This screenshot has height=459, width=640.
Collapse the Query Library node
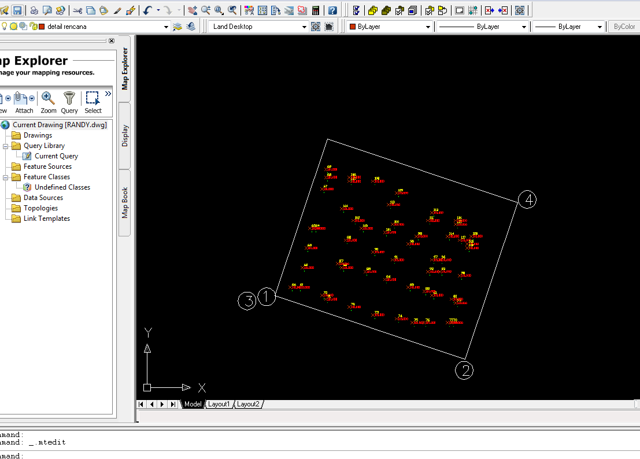coord(5,146)
